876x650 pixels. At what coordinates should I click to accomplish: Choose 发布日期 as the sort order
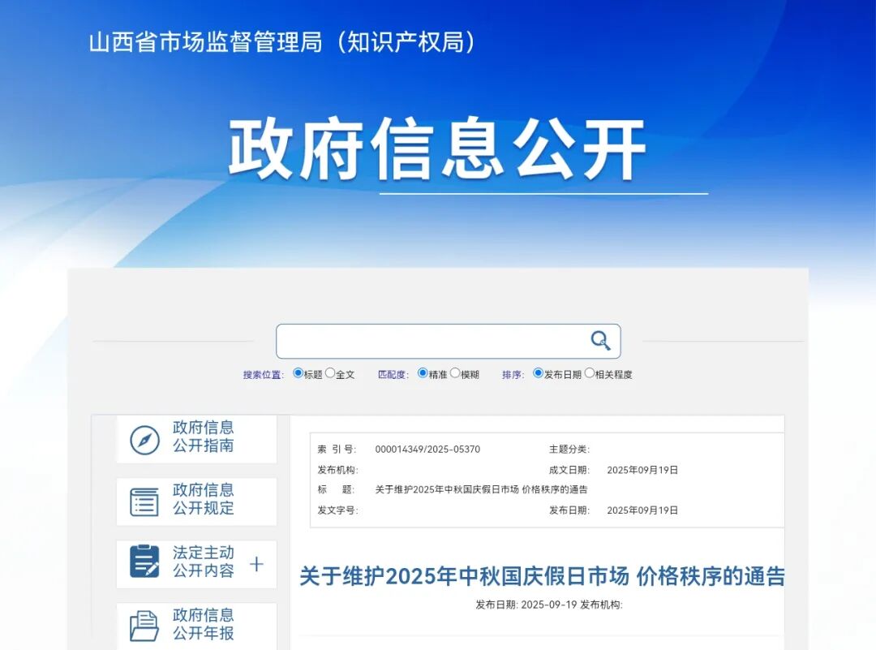[538, 372]
